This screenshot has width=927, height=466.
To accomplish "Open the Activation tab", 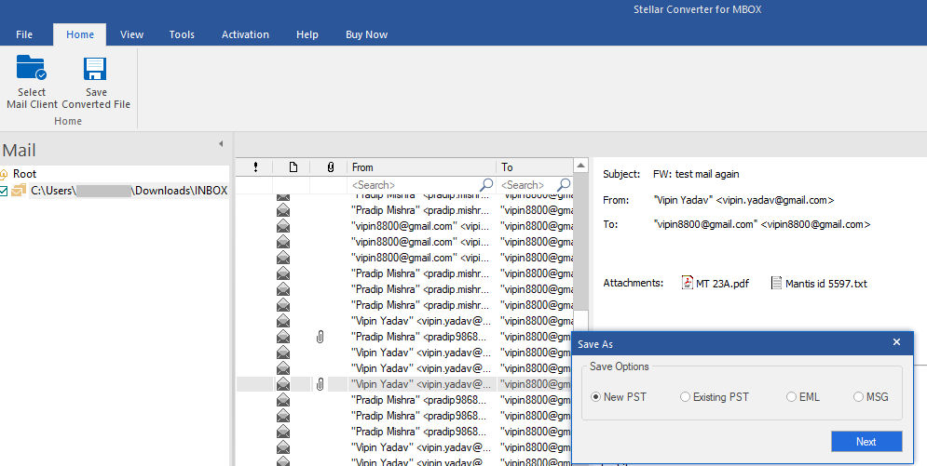I will point(245,34).
